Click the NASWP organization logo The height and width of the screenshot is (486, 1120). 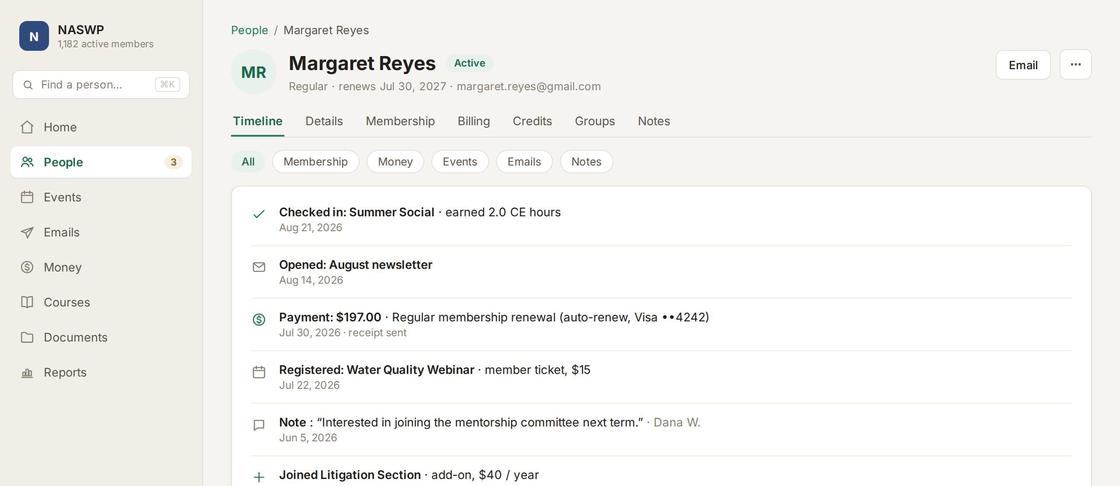click(x=34, y=36)
